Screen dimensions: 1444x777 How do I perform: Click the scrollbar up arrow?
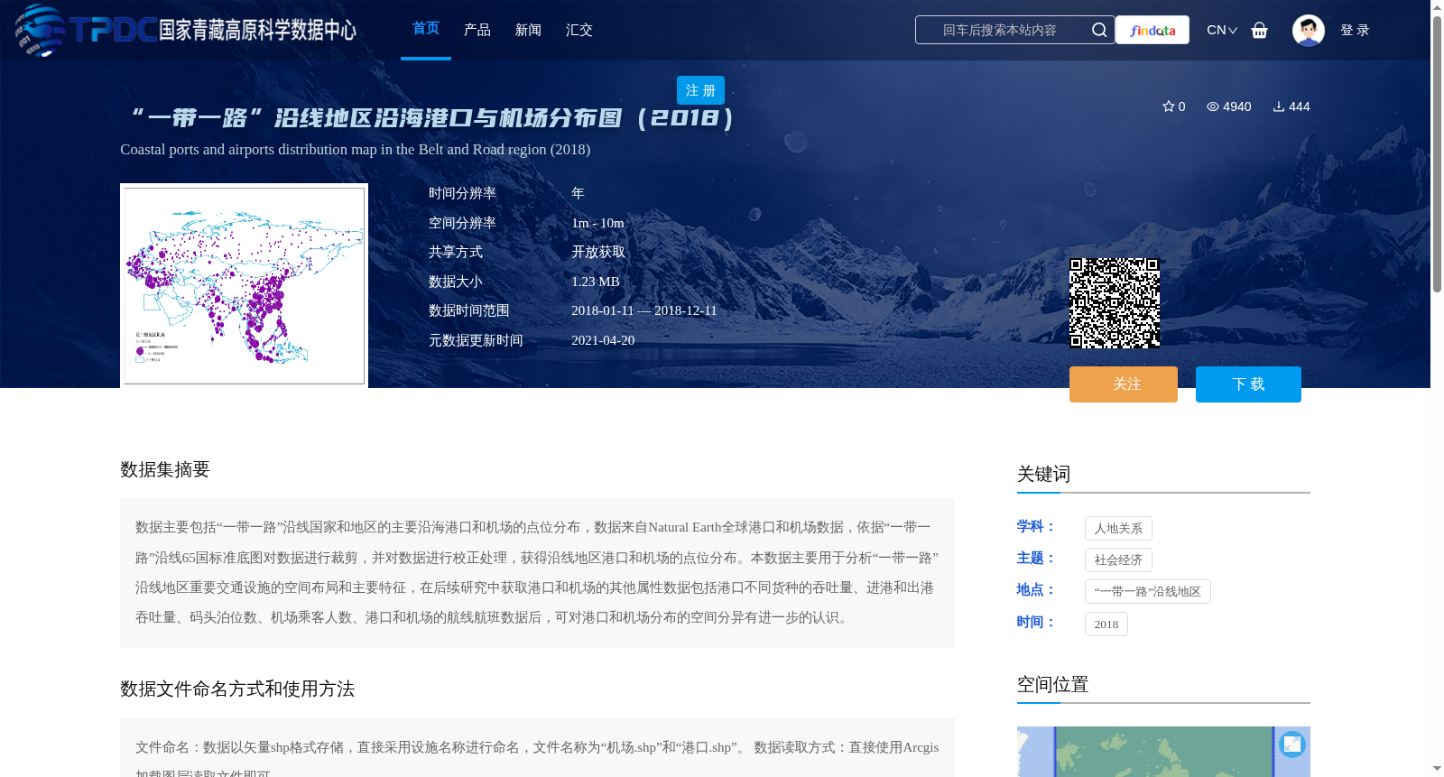click(1437, 7)
